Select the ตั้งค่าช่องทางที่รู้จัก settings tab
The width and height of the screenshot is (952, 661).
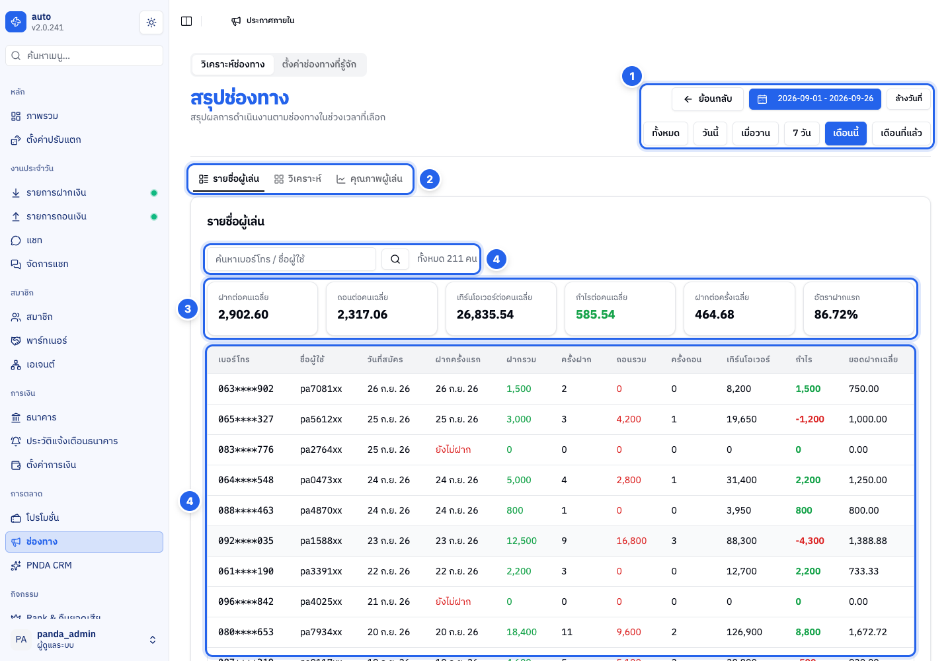pos(319,65)
